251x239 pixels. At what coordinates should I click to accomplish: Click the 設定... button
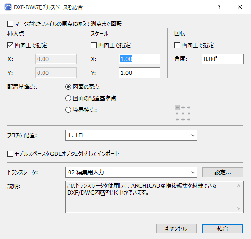click(223, 172)
